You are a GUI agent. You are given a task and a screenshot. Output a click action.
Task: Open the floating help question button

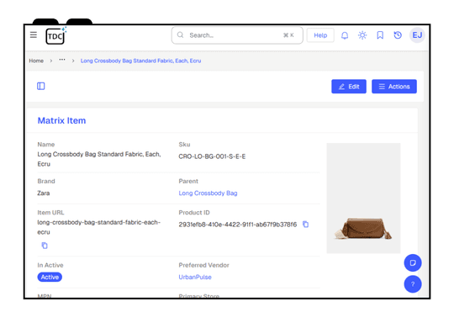(413, 284)
